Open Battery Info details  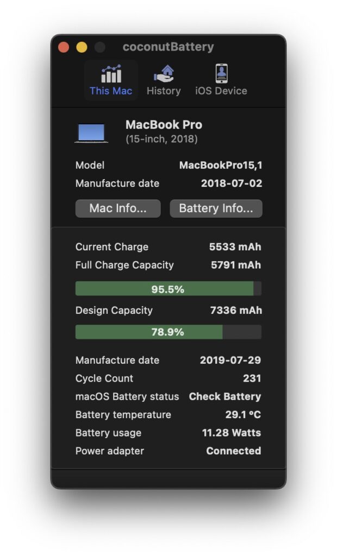click(x=216, y=208)
